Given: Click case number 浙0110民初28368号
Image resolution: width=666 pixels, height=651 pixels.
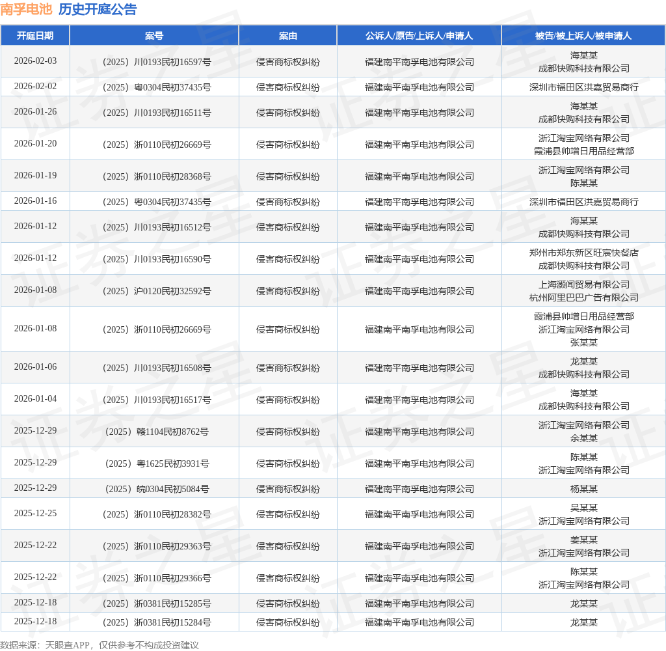Looking at the screenshot, I should (x=157, y=177).
